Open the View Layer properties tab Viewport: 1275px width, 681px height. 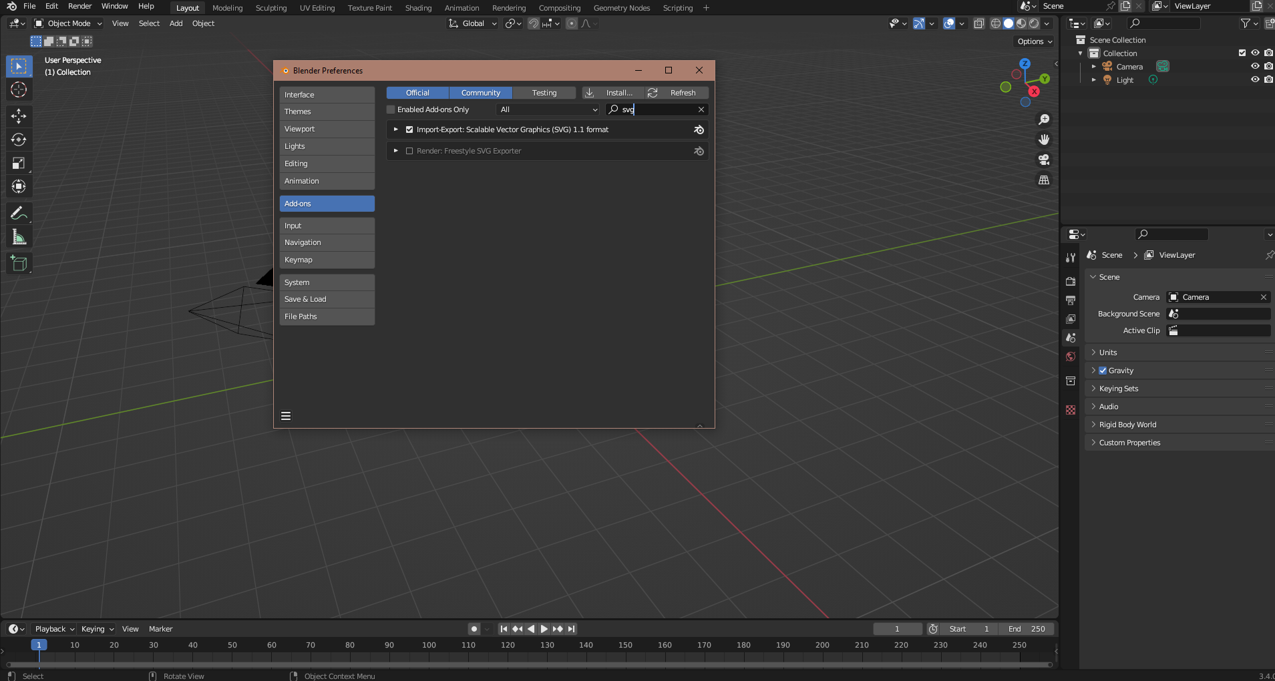tap(1071, 318)
